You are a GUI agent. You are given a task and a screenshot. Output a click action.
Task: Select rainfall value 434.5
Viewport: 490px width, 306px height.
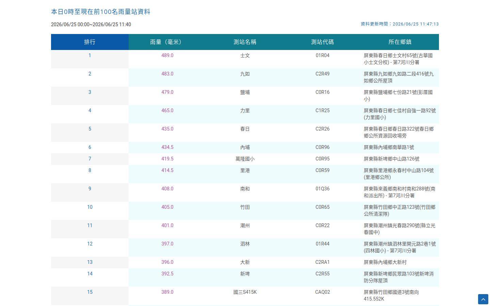(x=167, y=147)
